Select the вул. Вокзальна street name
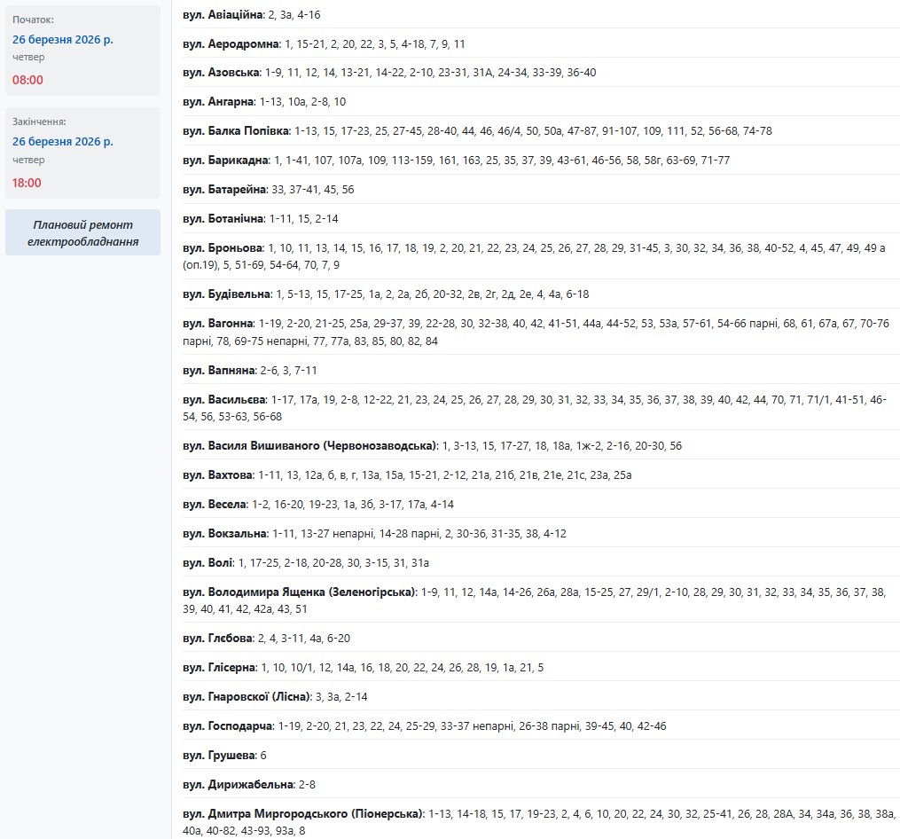900x839 pixels. coord(224,534)
